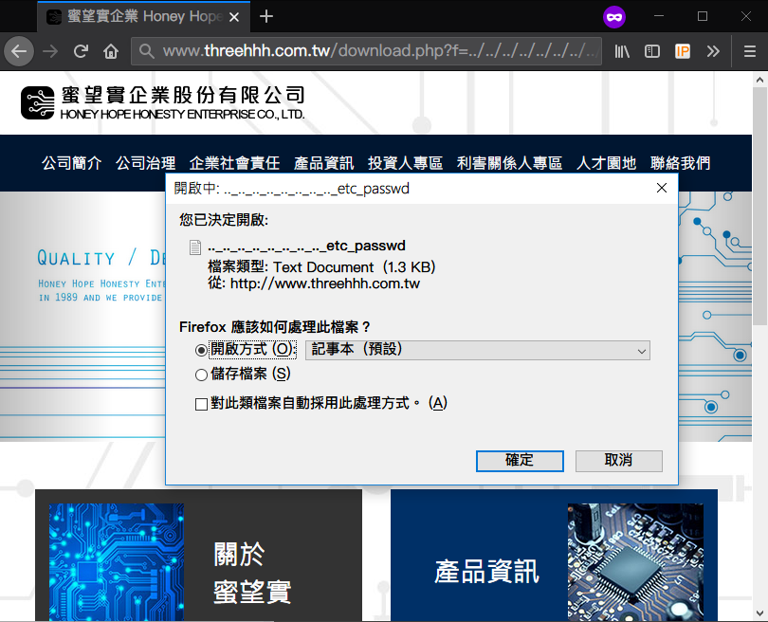
Task: Open the Firefox hamburger menu
Action: click(x=750, y=51)
